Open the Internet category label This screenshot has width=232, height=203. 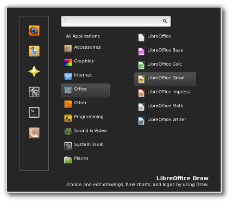click(x=83, y=75)
